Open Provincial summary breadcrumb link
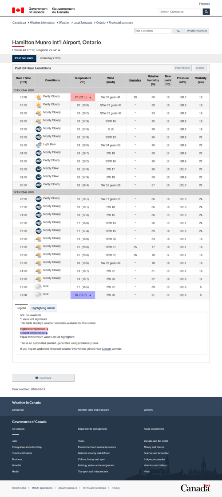The width and height of the screenshot is (222, 497). pyautogui.click(x=121, y=23)
